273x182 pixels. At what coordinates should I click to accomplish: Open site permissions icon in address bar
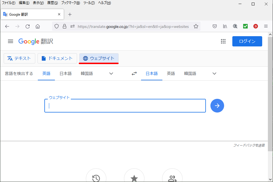pyautogui.click(x=73, y=26)
